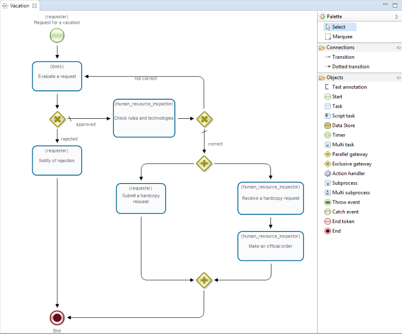The width and height of the screenshot is (402, 334).
Task: Pick the Action handler gear item
Action: tap(348, 173)
